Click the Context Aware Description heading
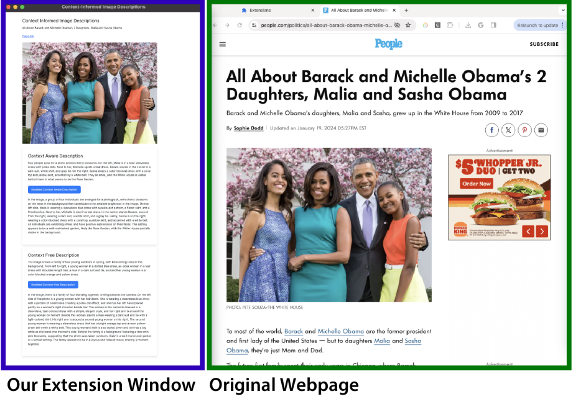Viewport: 573px width, 399px height. tap(55, 156)
